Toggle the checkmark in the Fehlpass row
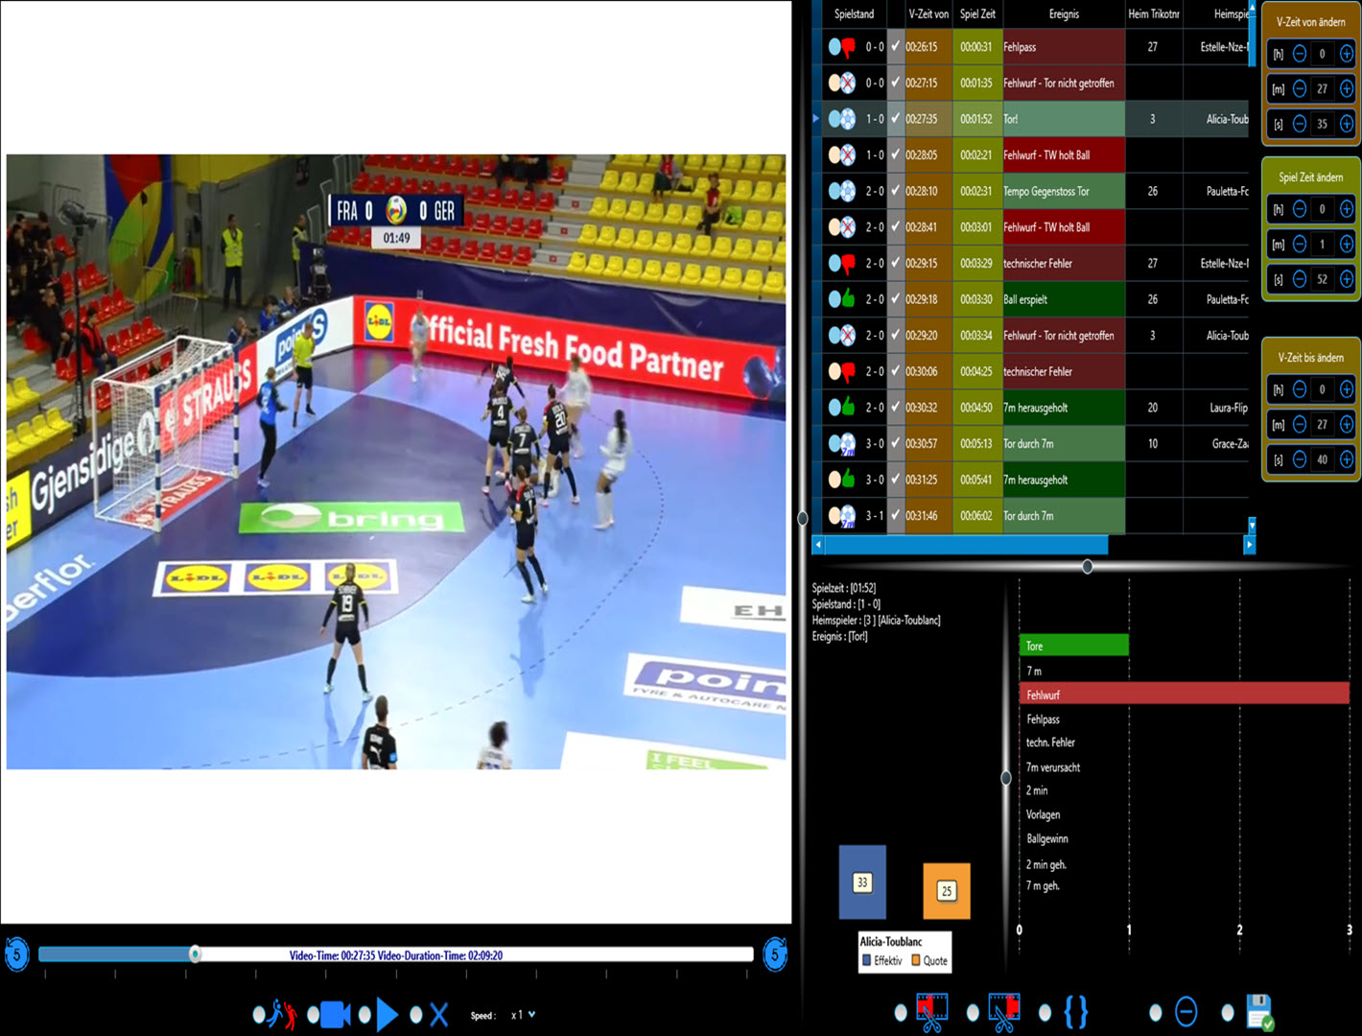This screenshot has width=1362, height=1036. click(895, 46)
